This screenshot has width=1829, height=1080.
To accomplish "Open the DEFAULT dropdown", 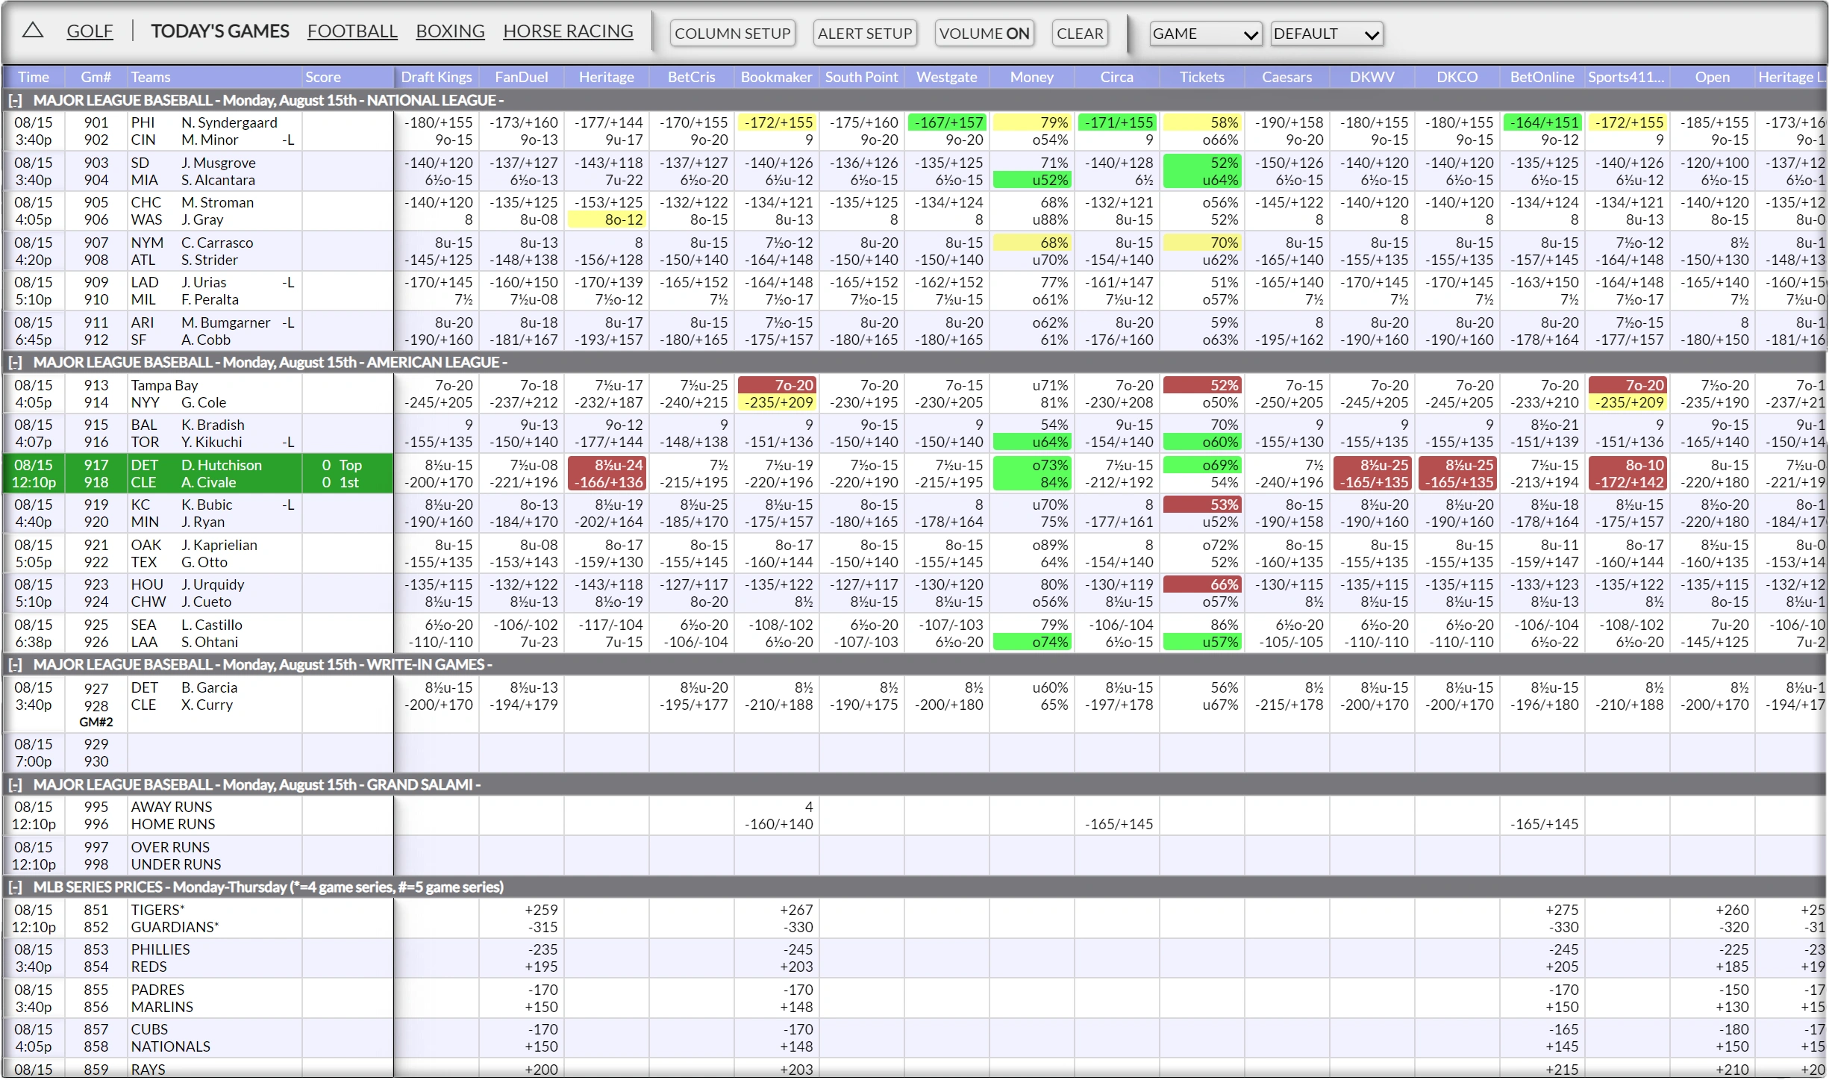I will [x=1326, y=34].
